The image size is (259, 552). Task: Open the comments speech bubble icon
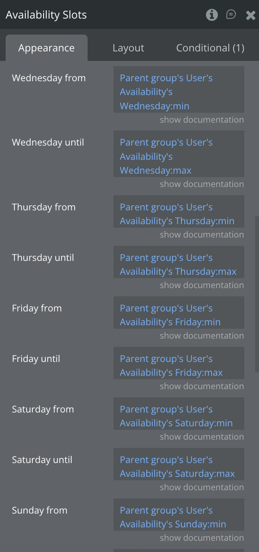(x=231, y=15)
